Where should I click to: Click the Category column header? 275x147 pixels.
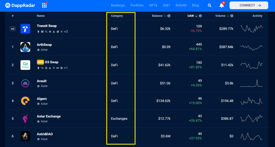[x=117, y=16]
